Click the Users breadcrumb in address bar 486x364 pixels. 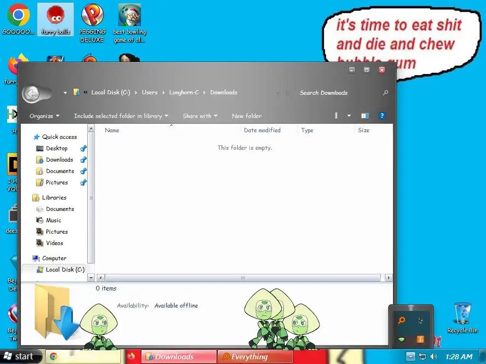150,92
